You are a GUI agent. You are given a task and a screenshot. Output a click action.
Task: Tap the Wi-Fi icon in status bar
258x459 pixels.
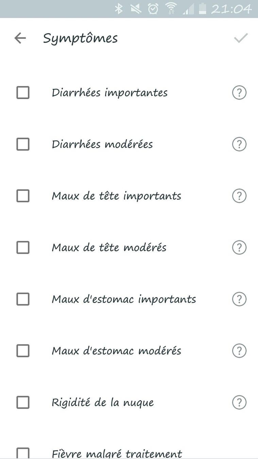(x=171, y=8)
